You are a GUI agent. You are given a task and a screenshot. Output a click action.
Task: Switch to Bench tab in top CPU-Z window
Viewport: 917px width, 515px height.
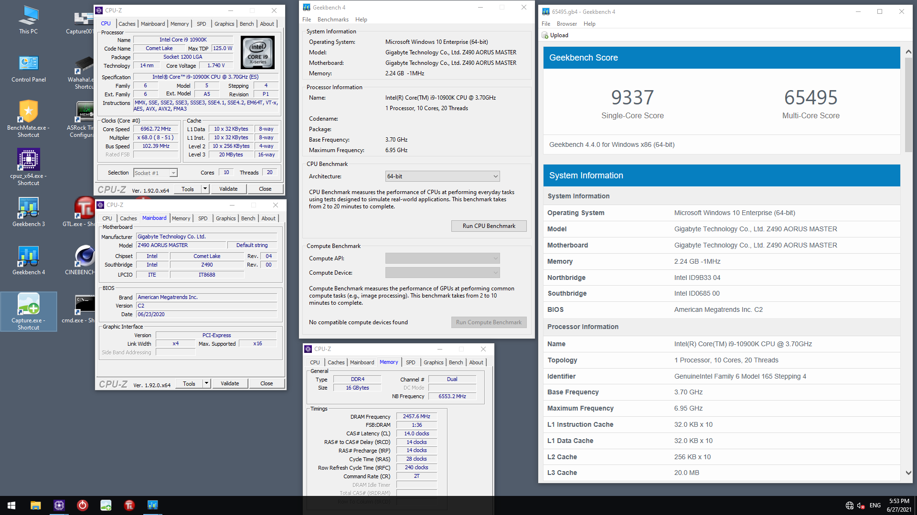tap(246, 24)
